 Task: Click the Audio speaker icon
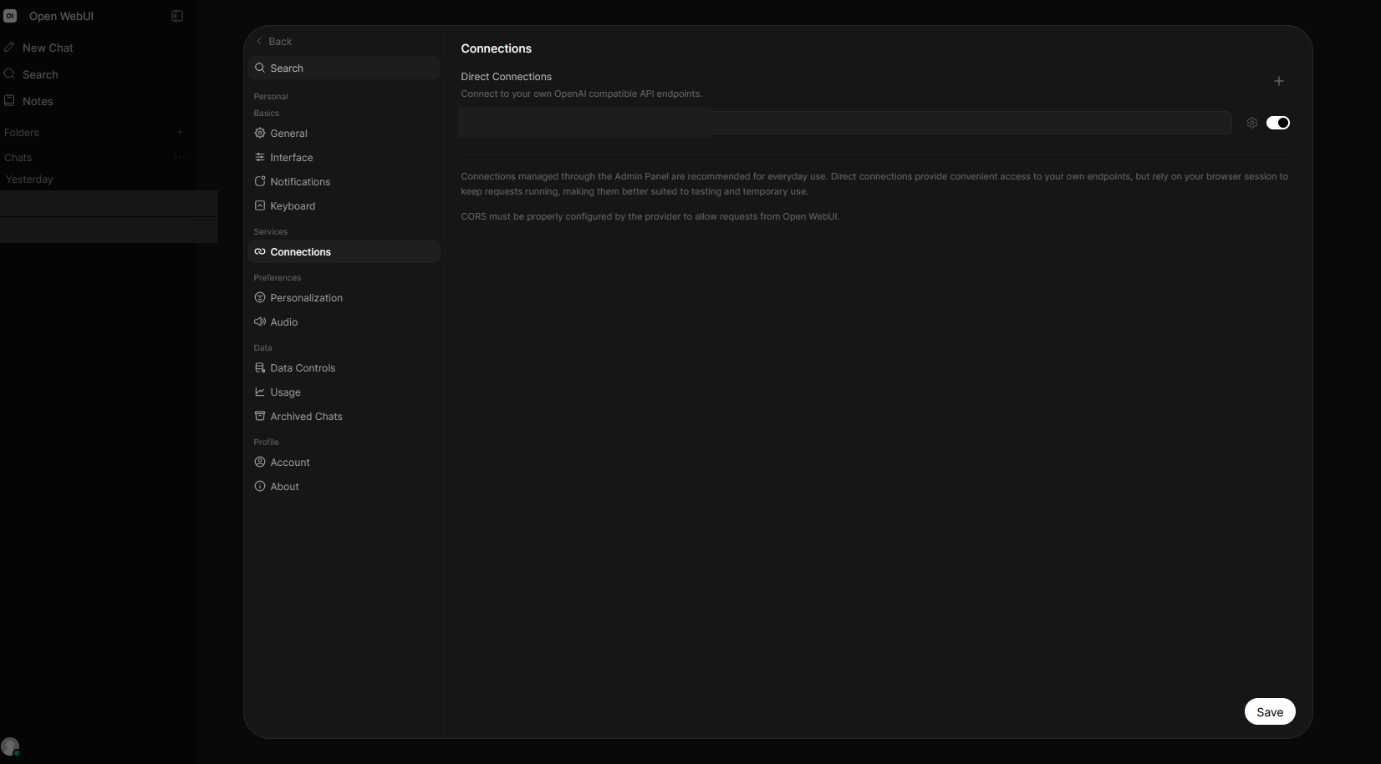(260, 321)
